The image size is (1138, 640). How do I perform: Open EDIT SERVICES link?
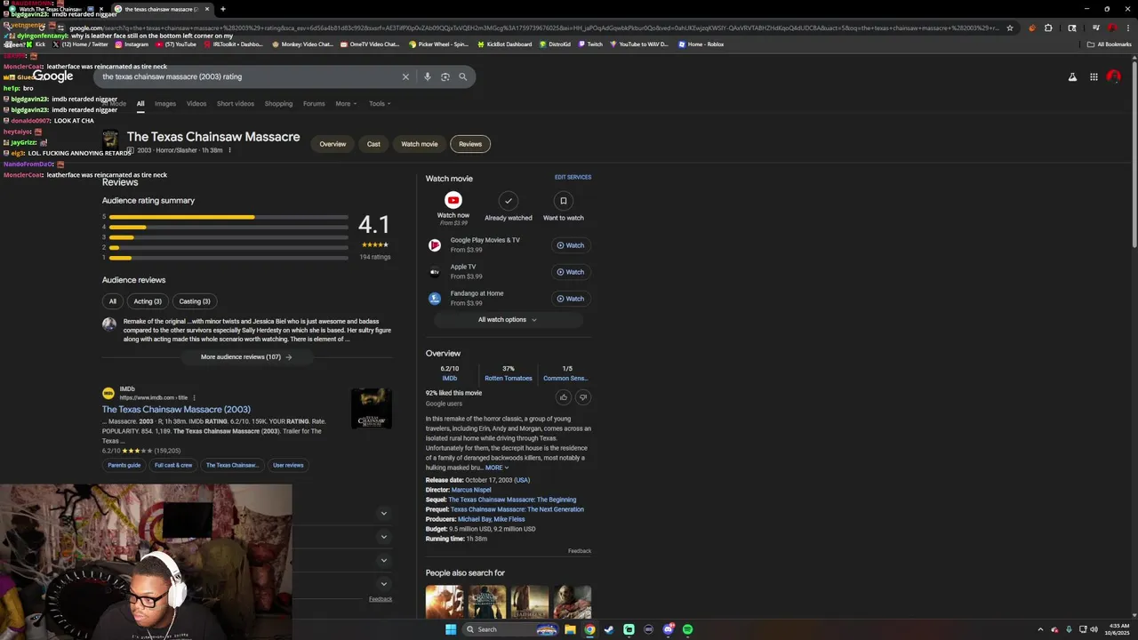[x=573, y=177]
